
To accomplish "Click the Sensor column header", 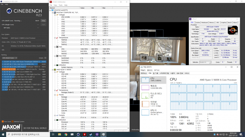I will [x=64, y=8].
